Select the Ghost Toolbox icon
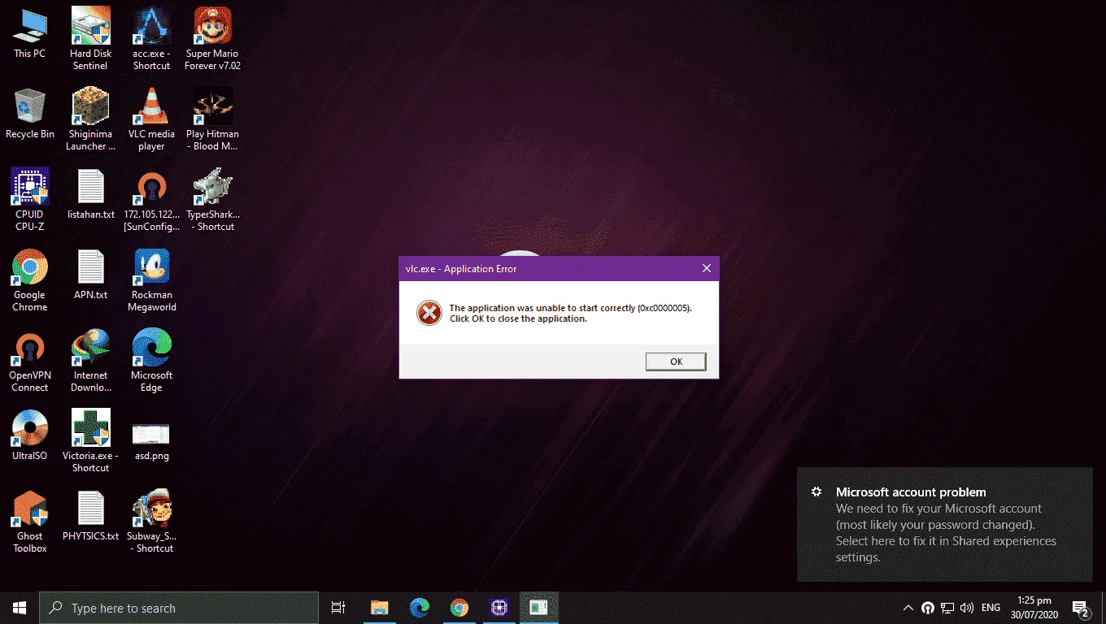This screenshot has height=624, width=1106. 30,522
